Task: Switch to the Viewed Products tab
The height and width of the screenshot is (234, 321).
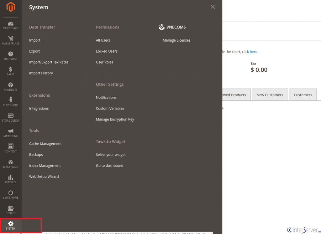Action: 236,95
